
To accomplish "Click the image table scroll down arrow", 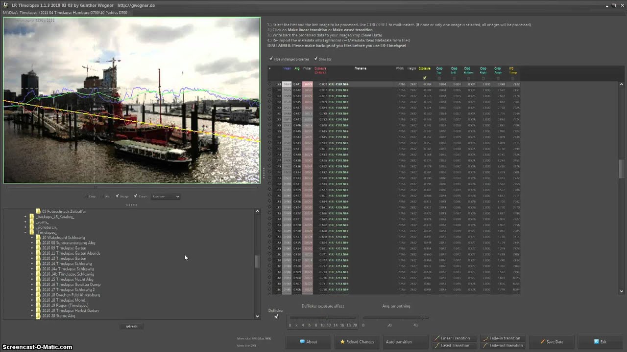I will pos(622,291).
